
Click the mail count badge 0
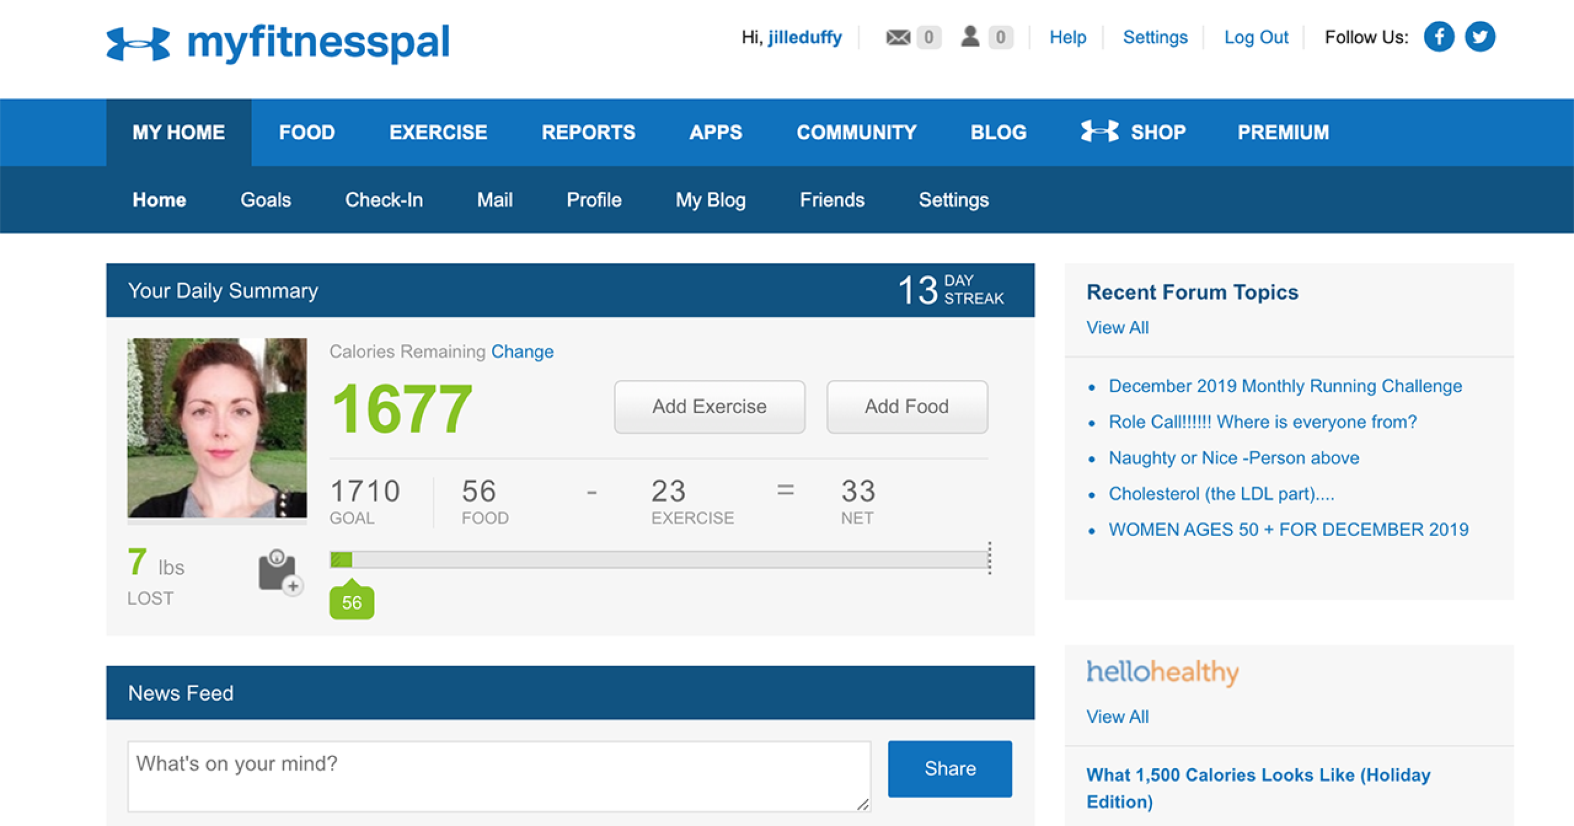929,37
